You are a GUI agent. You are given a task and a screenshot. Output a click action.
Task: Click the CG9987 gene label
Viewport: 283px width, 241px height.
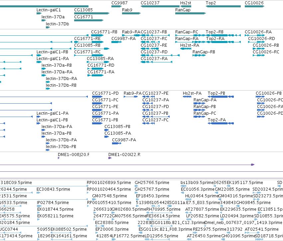click(119, 3)
